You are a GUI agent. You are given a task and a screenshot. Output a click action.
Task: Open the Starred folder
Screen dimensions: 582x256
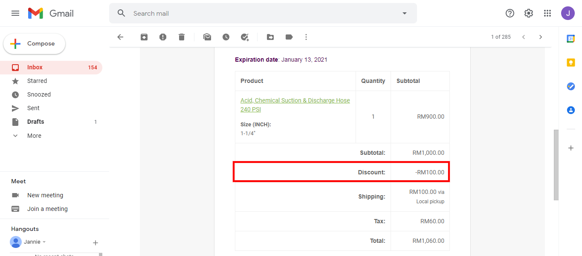click(51, 81)
